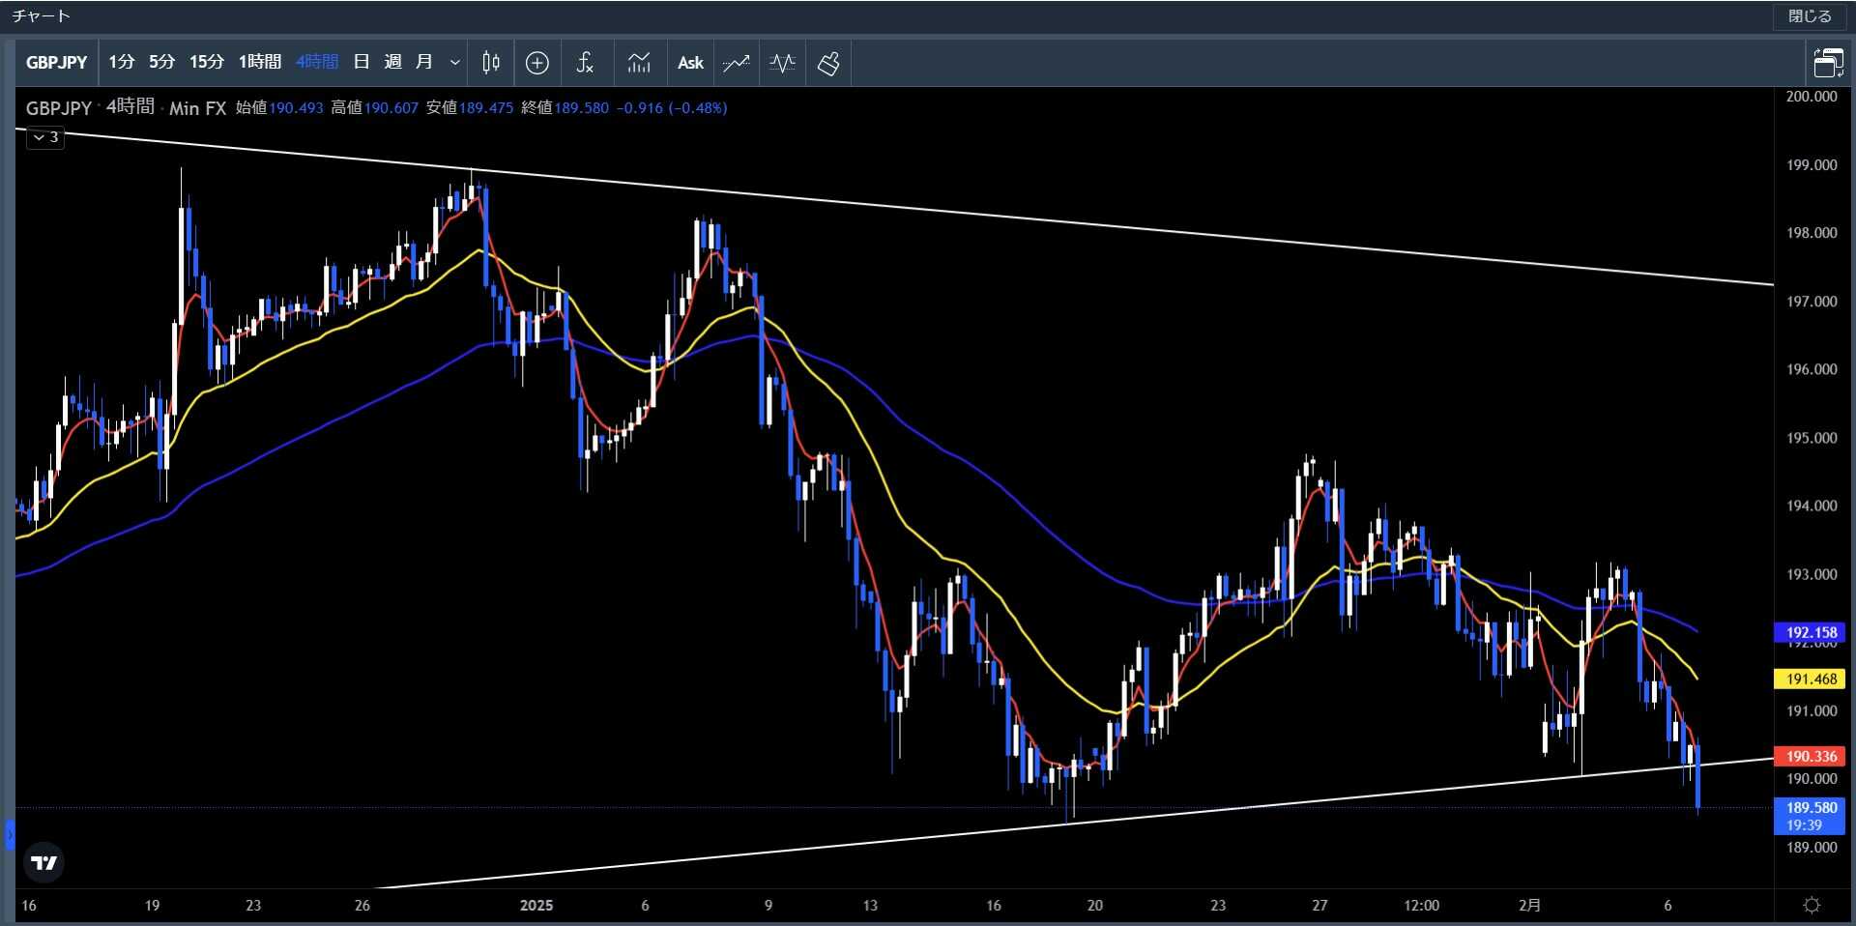Open the GBPJPY symbol selector

[x=56, y=63]
